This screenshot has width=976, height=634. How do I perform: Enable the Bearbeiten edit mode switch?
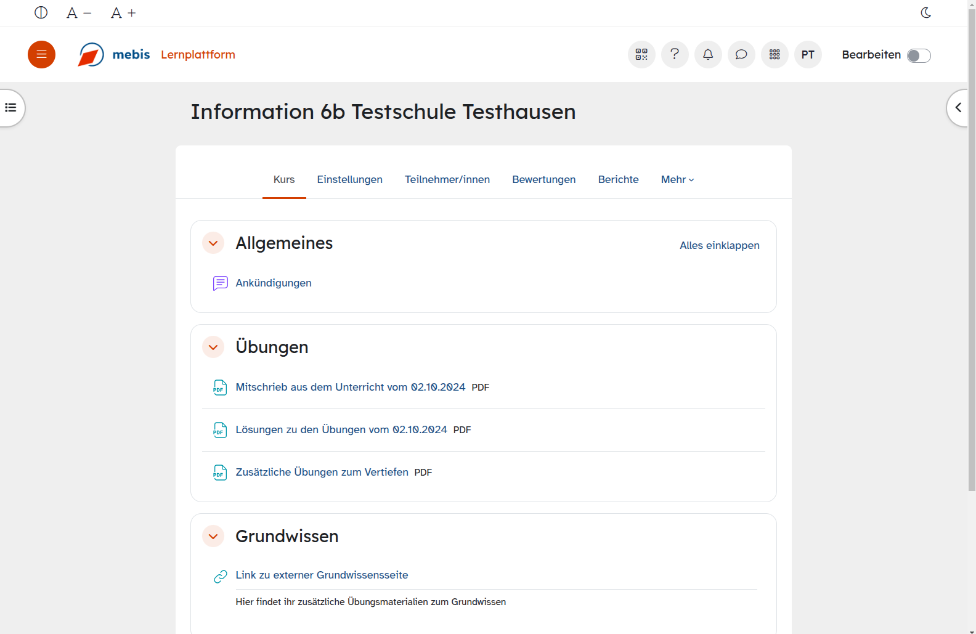918,55
